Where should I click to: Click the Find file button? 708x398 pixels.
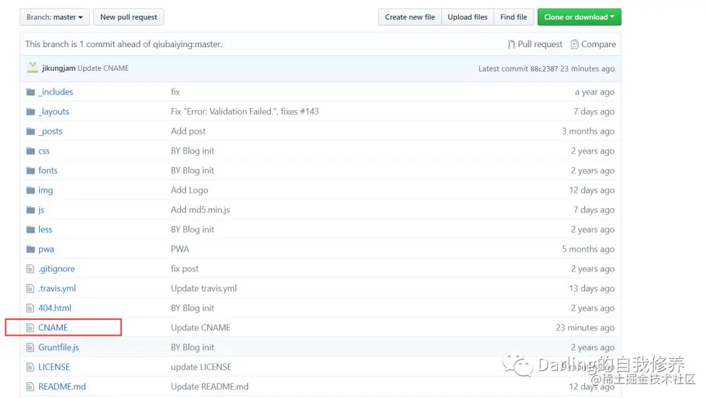click(x=513, y=17)
